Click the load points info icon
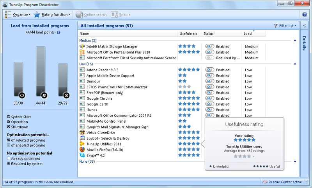 (x=58, y=32)
